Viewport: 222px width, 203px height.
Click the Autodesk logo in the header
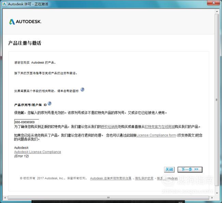pyautogui.click(x=25, y=22)
